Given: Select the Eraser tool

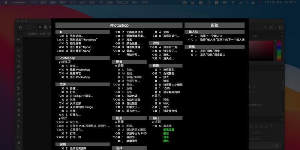Looking at the screenshot, I should 19,99.
